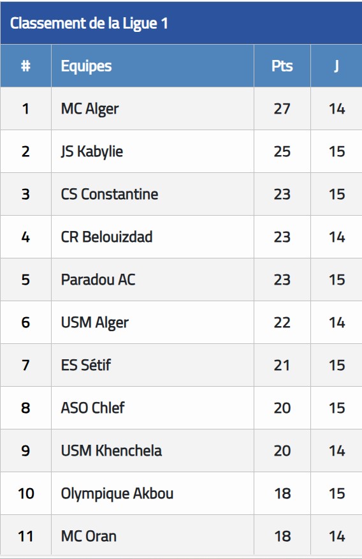
Task: Click the # rank column header
Action: click(25, 66)
